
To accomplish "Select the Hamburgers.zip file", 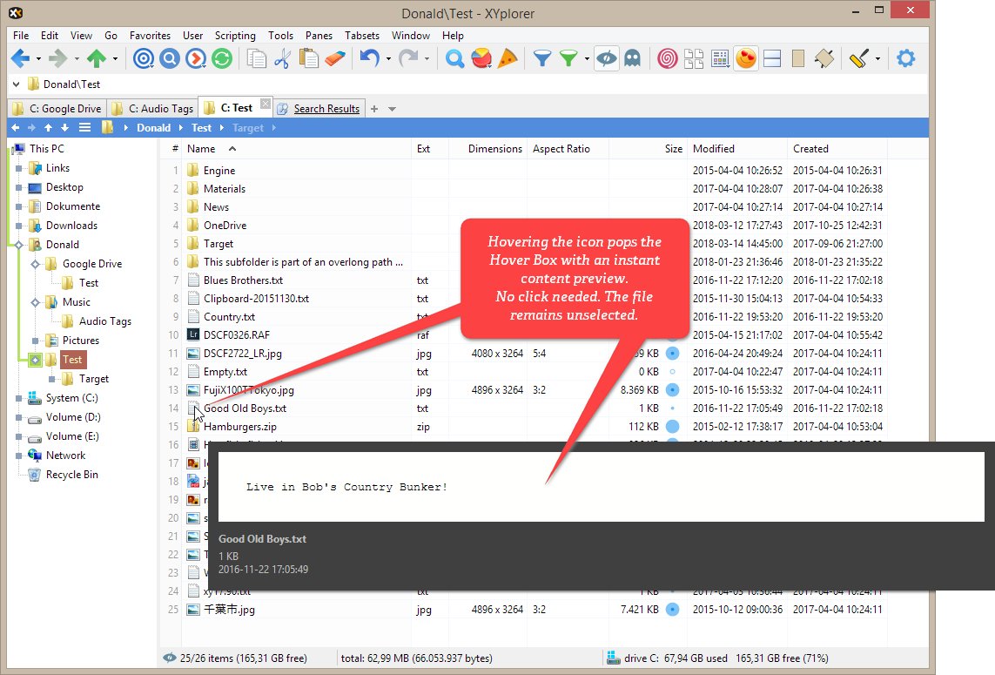I will (x=240, y=427).
